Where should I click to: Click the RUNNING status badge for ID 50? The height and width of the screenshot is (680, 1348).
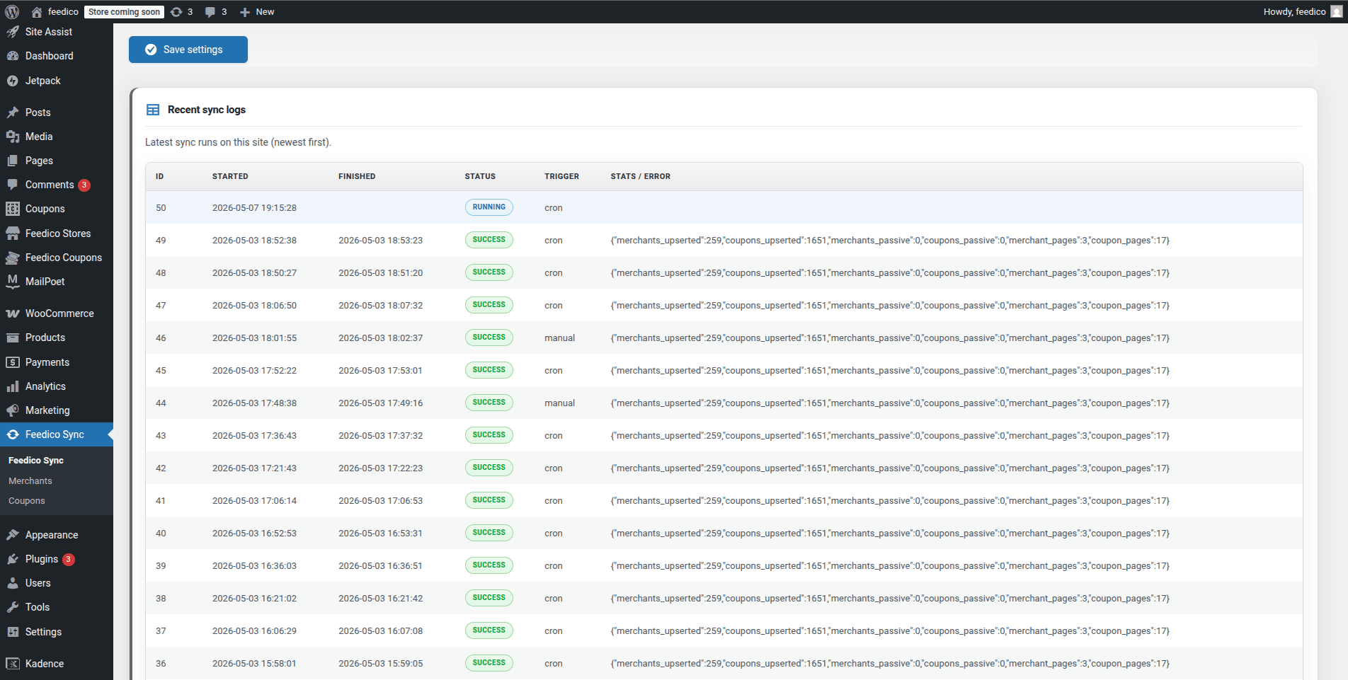click(x=489, y=207)
